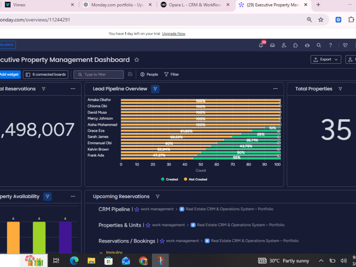
Task: Open the notifications bell with 29 badge
Action: [261, 45]
